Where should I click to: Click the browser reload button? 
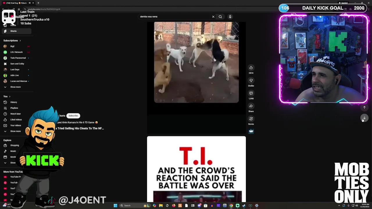tap(14, 9)
